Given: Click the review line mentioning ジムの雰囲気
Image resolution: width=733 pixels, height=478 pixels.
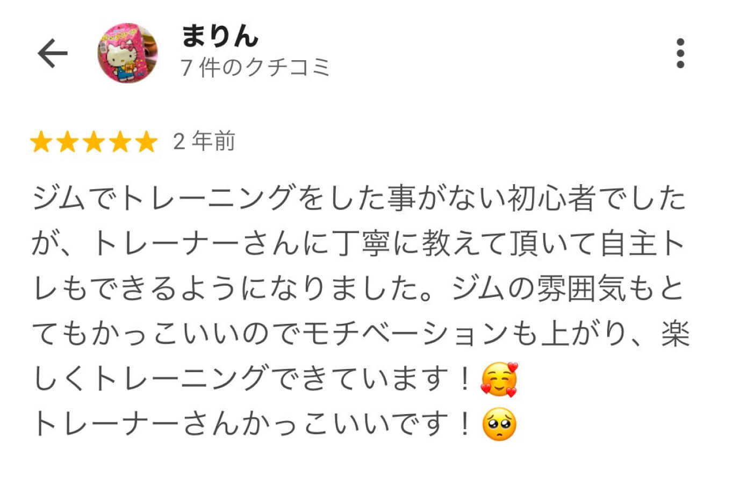Looking at the screenshot, I should (x=359, y=290).
